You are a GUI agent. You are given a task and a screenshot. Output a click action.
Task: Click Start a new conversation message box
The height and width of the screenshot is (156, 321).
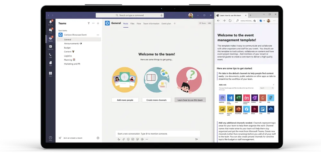(x=158, y=134)
